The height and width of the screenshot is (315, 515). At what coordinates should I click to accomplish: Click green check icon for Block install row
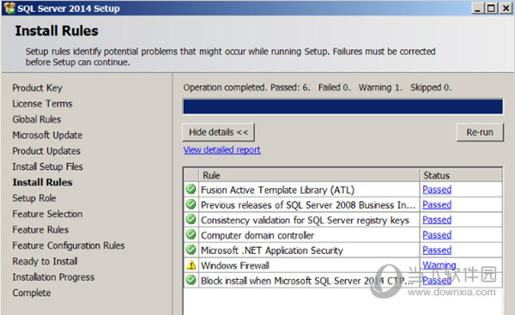coord(191,280)
